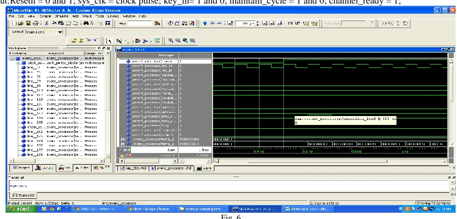This screenshot has width=457, height=219.
Task: Open the Layout dropdown arrow
Action: click(61, 32)
